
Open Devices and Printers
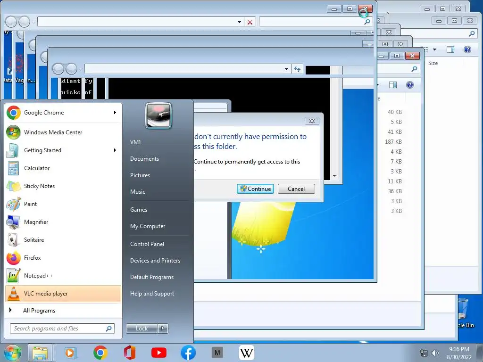point(155,261)
